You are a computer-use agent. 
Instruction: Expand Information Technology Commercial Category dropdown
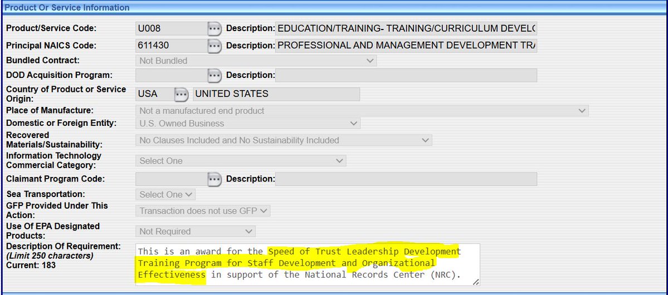[241, 161]
